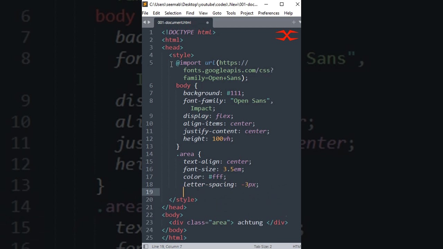Click the @import keyword
Viewport: 443px width, 249px height.
(x=188, y=63)
